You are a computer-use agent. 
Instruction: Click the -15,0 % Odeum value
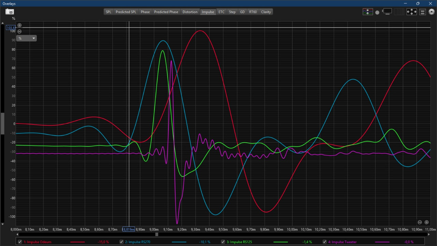[x=103, y=242]
